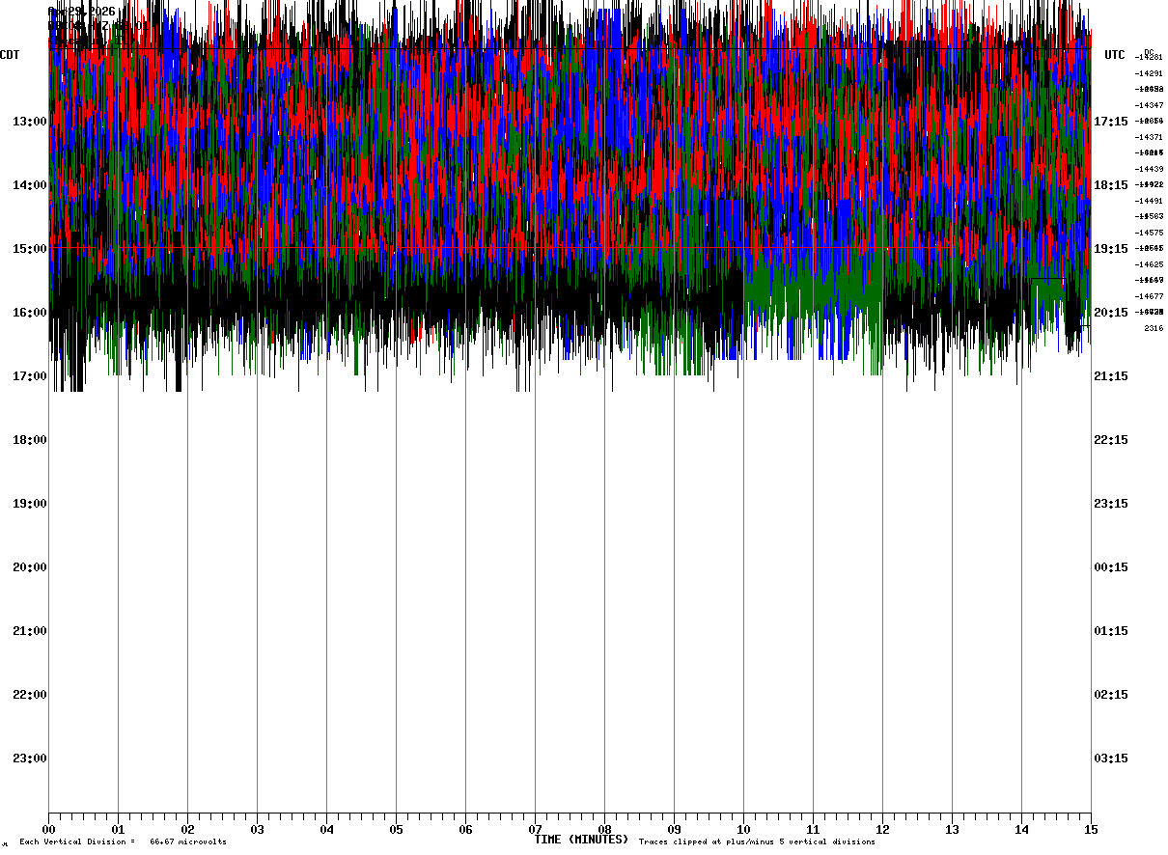Image resolution: width=1168 pixels, height=855 pixels.
Task: Click the CDT timezone label
Action: pos(11,55)
